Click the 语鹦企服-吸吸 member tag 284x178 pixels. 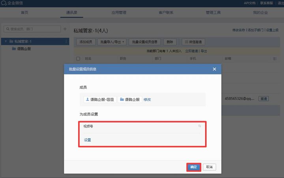pyautogui.click(x=100, y=100)
